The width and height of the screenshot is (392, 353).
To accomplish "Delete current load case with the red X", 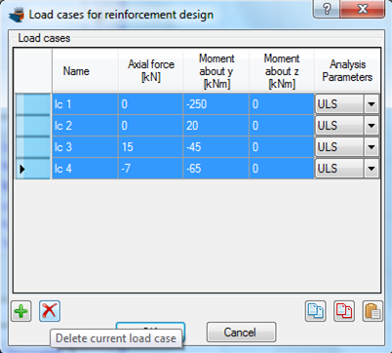I will [x=50, y=311].
